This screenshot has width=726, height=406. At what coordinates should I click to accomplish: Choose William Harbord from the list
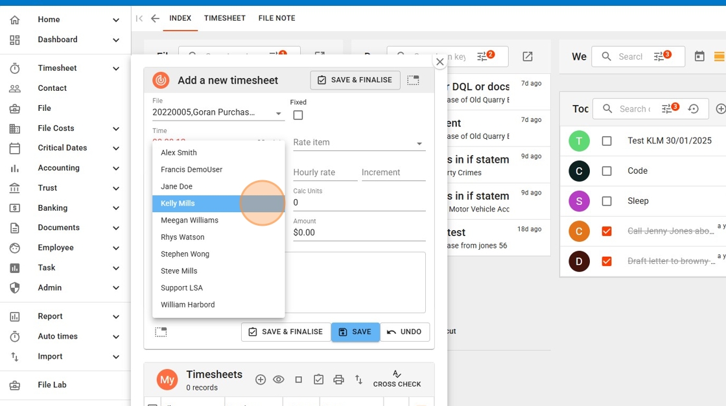[218, 305]
